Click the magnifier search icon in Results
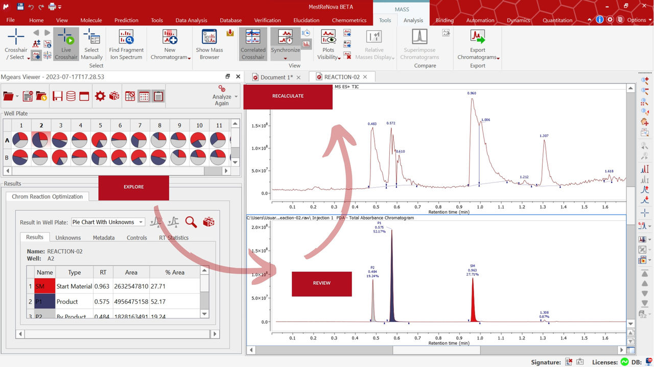This screenshot has height=367, width=654. (x=191, y=222)
